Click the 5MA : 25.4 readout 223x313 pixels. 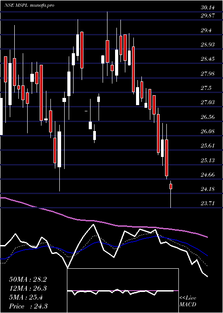point(26,297)
